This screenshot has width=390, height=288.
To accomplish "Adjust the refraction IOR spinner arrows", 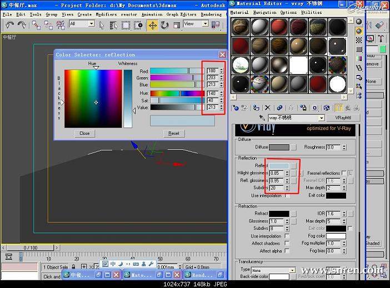I will pyautogui.click(x=344, y=214).
